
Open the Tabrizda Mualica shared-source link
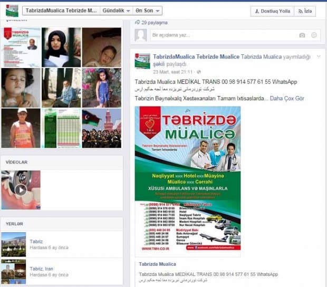[261, 57]
